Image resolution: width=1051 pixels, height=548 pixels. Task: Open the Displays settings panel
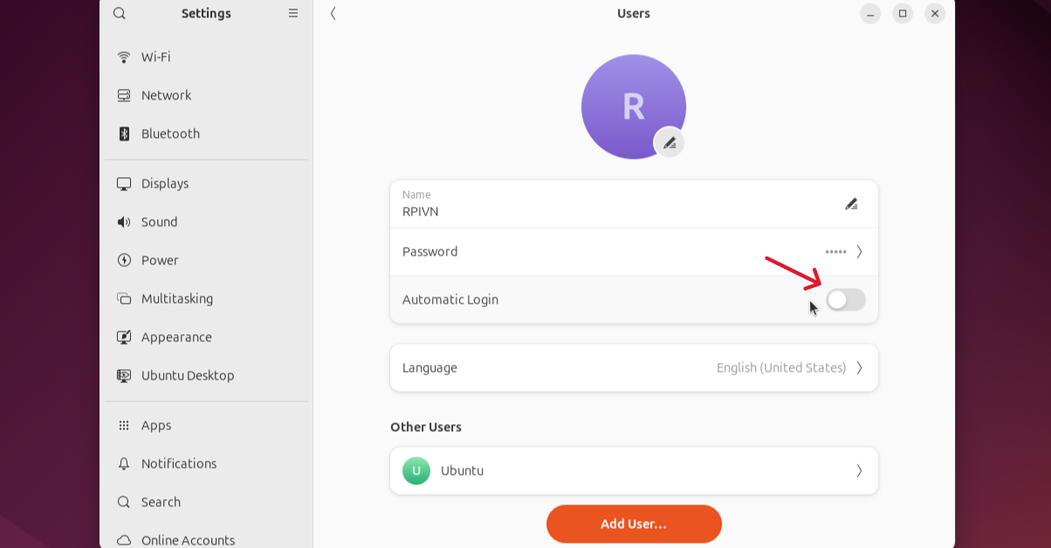pos(165,183)
